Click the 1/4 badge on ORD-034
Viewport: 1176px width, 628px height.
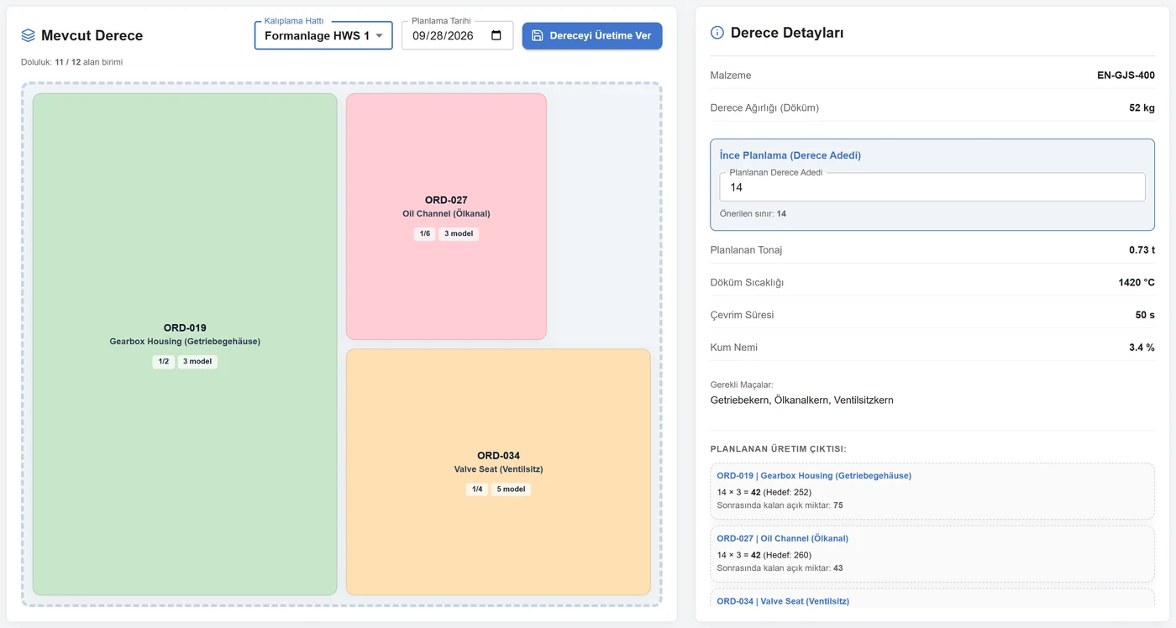477,489
